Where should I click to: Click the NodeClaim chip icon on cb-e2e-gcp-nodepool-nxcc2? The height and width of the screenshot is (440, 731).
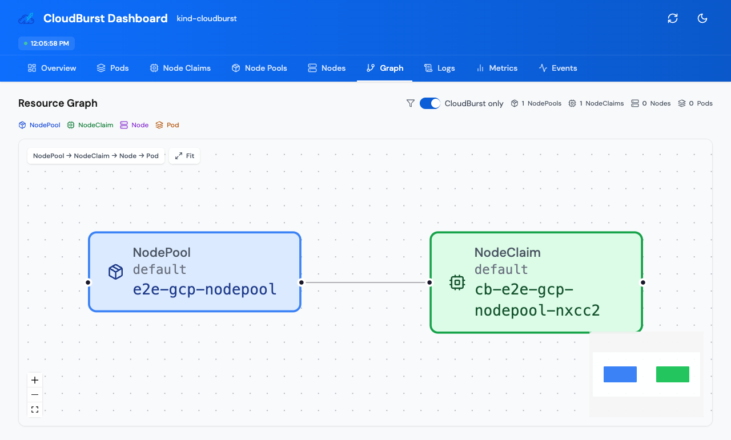pyautogui.click(x=457, y=282)
